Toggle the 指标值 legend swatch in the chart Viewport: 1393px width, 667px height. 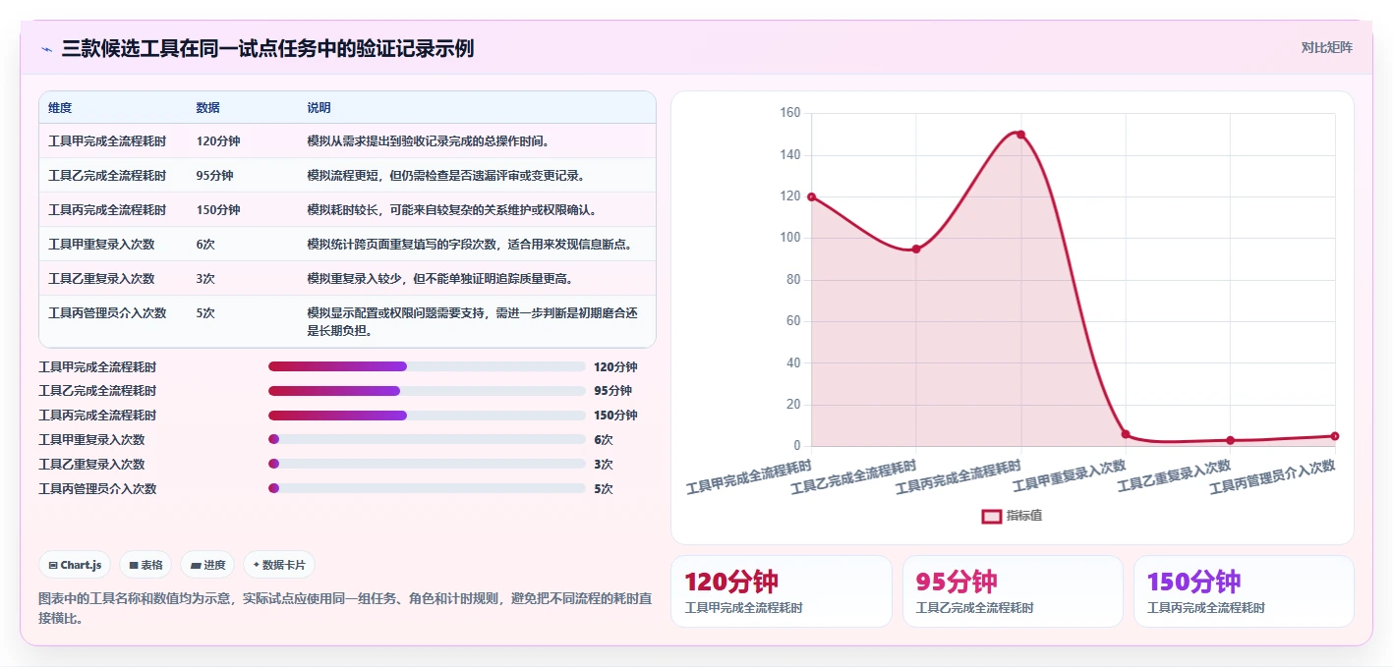click(992, 516)
